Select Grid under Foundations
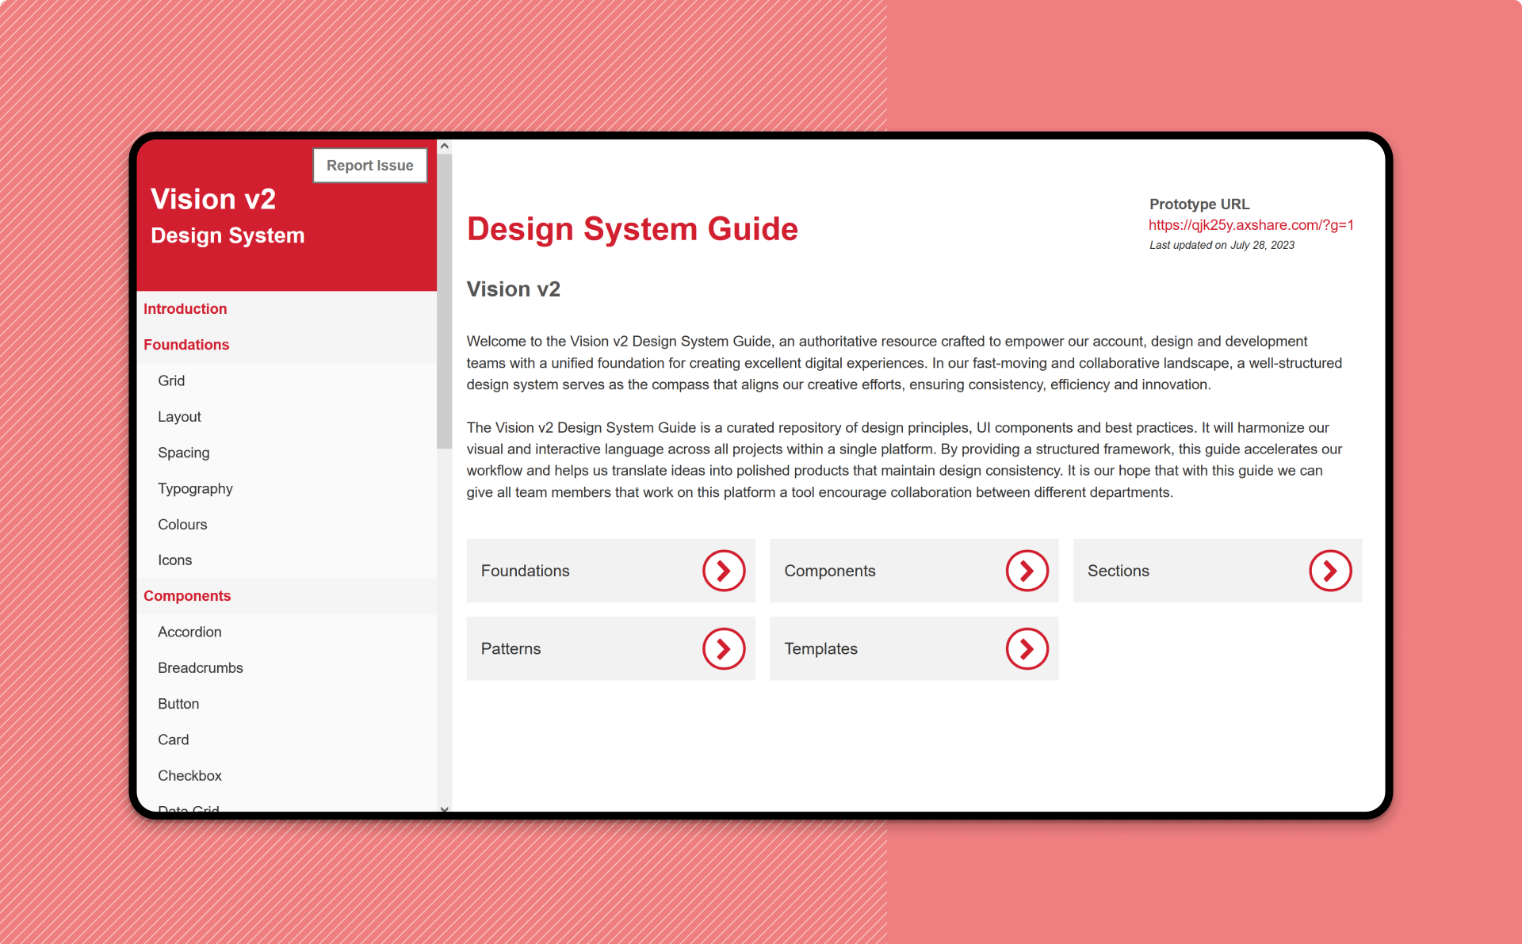The image size is (1522, 944). point(171,380)
